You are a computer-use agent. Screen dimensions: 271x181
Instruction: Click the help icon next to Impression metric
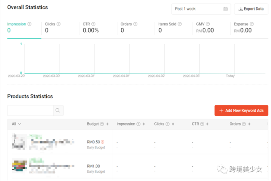(x=29, y=24)
